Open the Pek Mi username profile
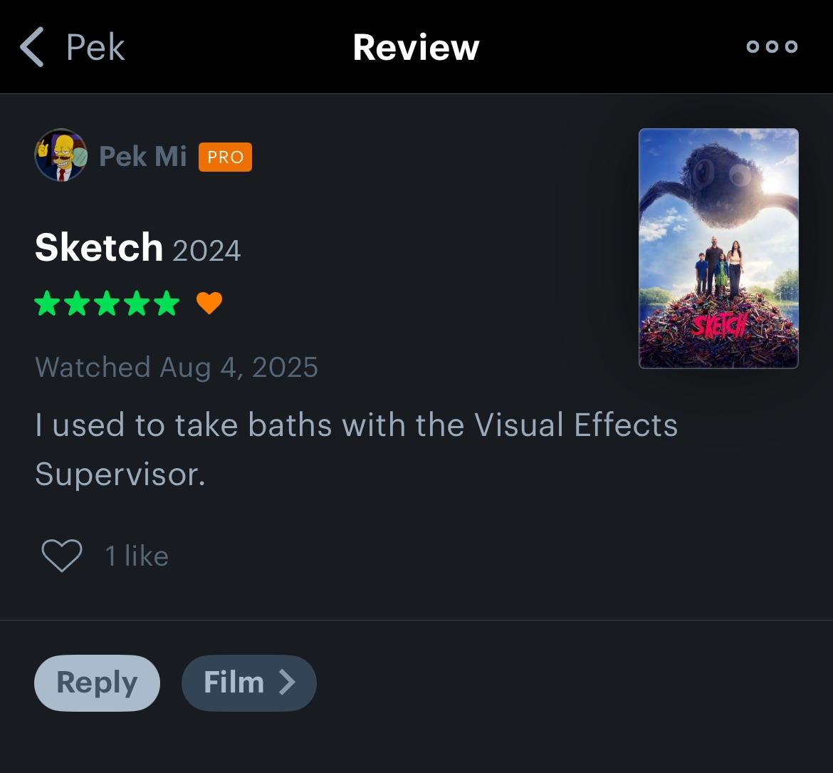833x773 pixels. pos(142,157)
